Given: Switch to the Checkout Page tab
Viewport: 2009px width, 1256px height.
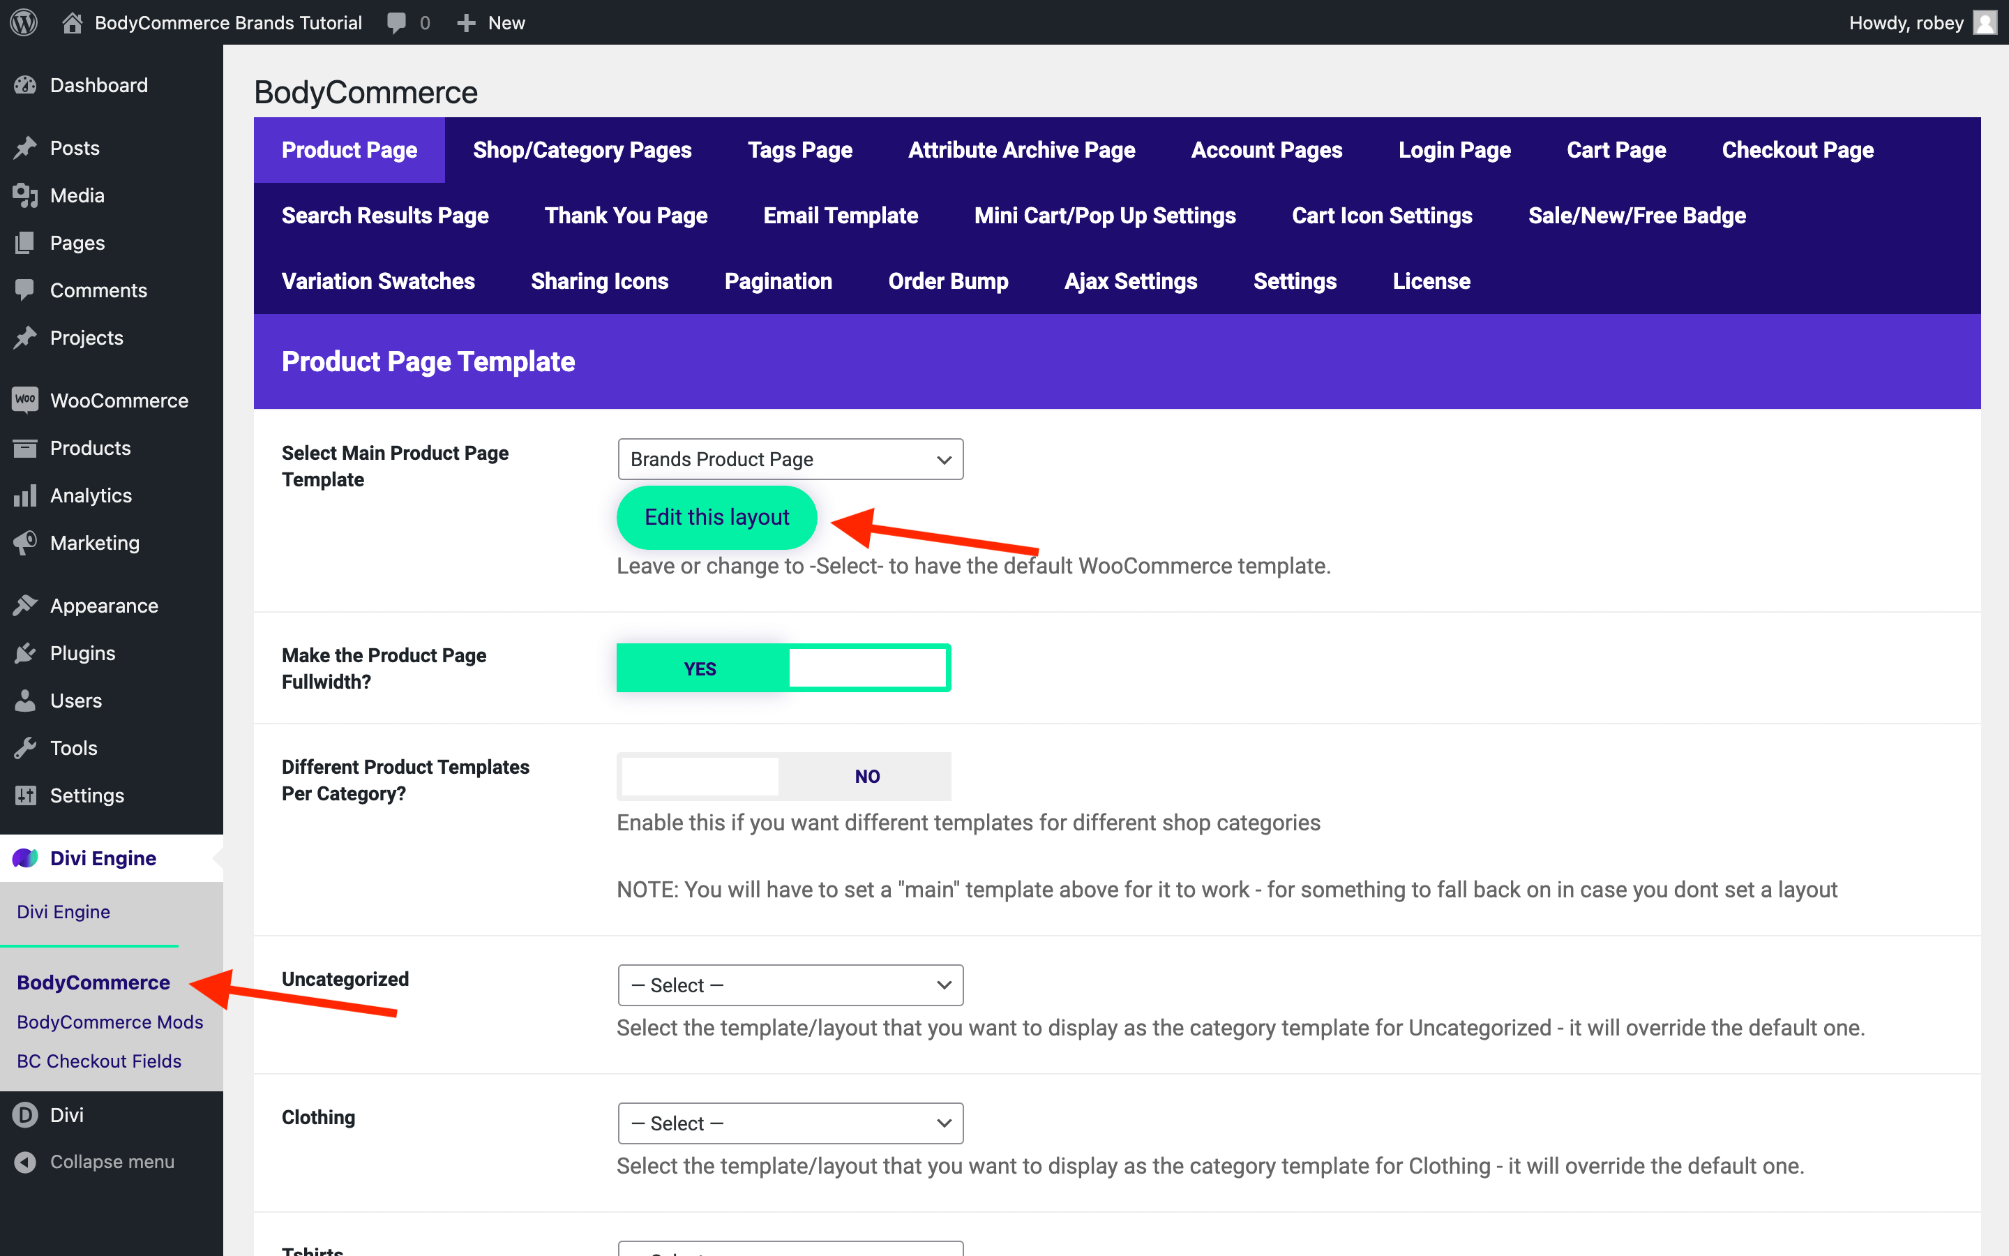Looking at the screenshot, I should click(x=1798, y=149).
